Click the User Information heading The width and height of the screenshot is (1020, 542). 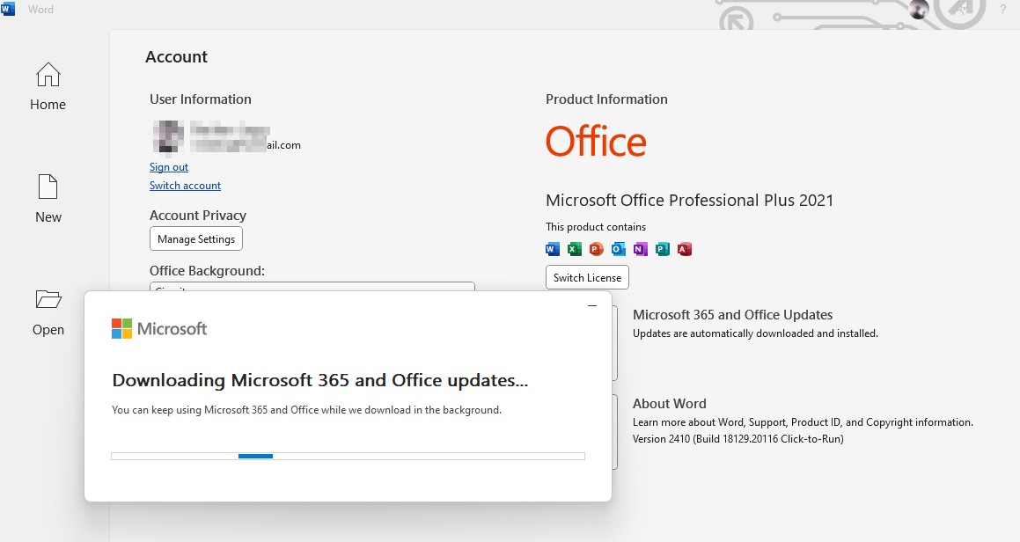[x=201, y=99]
